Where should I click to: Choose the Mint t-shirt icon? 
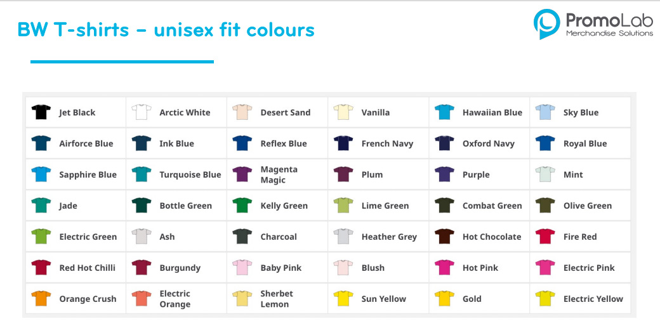click(545, 174)
